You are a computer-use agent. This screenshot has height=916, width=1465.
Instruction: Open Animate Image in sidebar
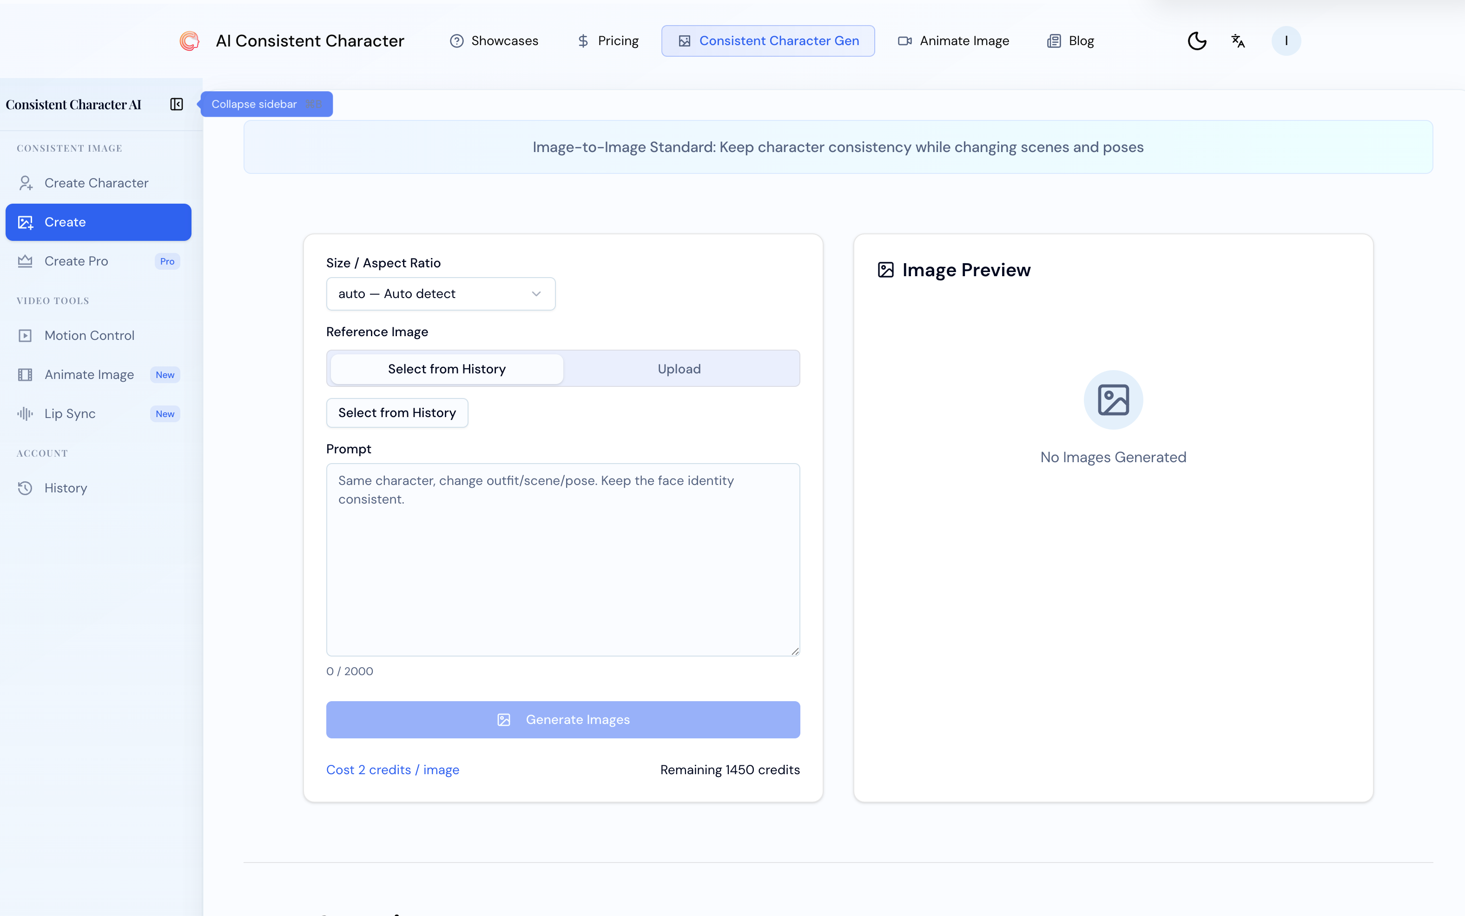point(89,375)
